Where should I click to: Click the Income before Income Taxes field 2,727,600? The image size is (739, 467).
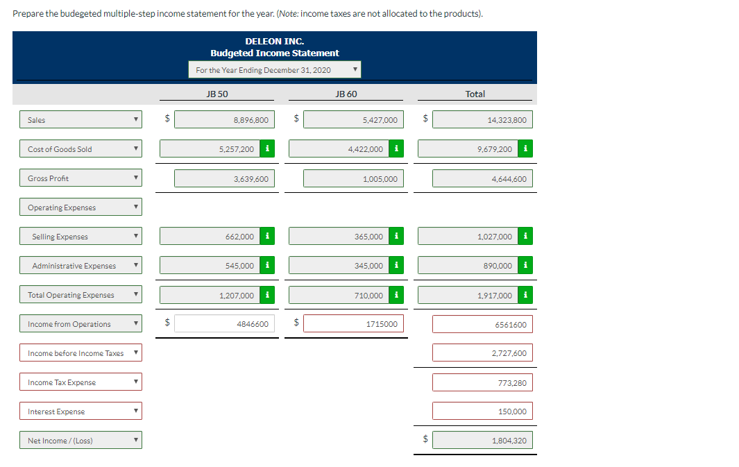[x=483, y=353]
